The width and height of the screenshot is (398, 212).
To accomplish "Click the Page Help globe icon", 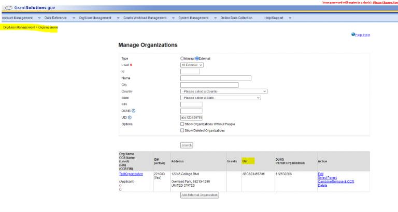I will 353,35.
